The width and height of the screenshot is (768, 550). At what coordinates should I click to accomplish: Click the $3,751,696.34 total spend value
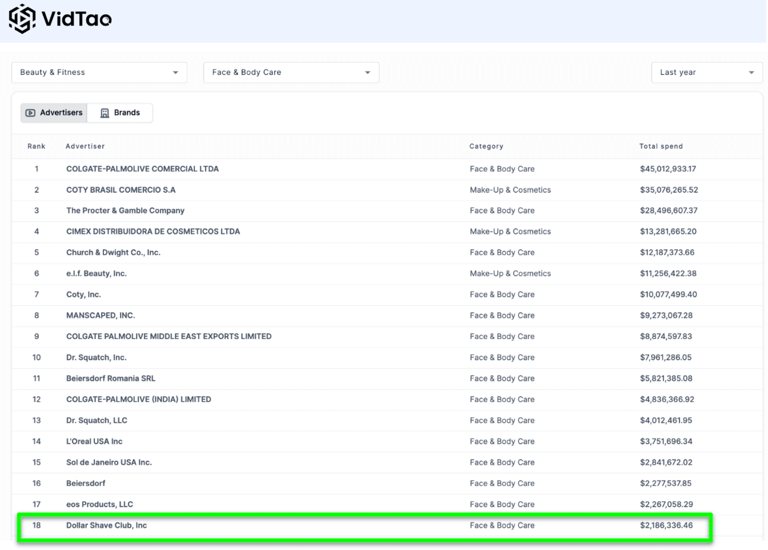pyautogui.click(x=666, y=442)
